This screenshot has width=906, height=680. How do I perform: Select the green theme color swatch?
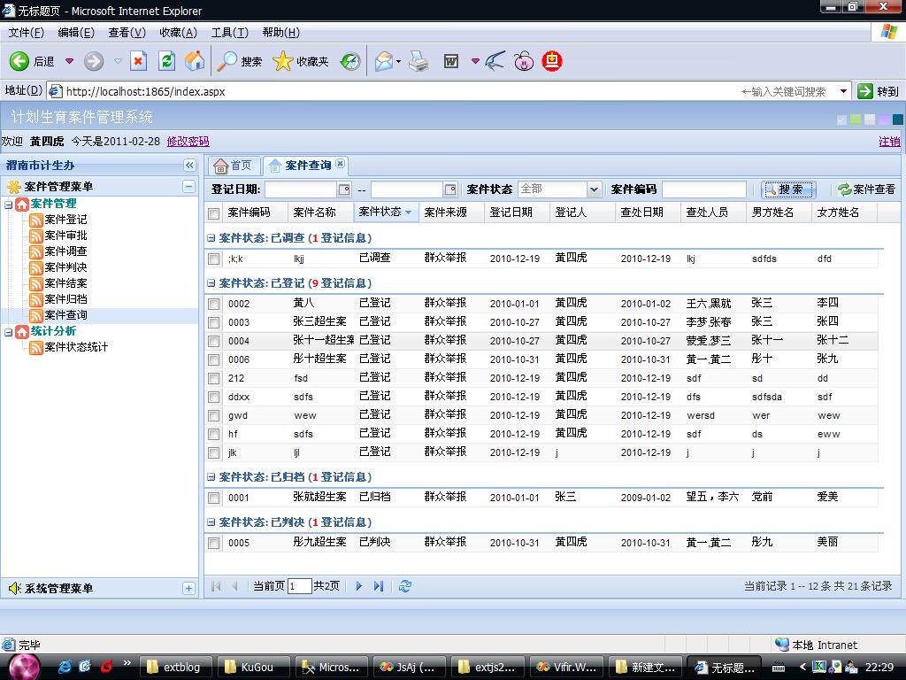pyautogui.click(x=856, y=120)
